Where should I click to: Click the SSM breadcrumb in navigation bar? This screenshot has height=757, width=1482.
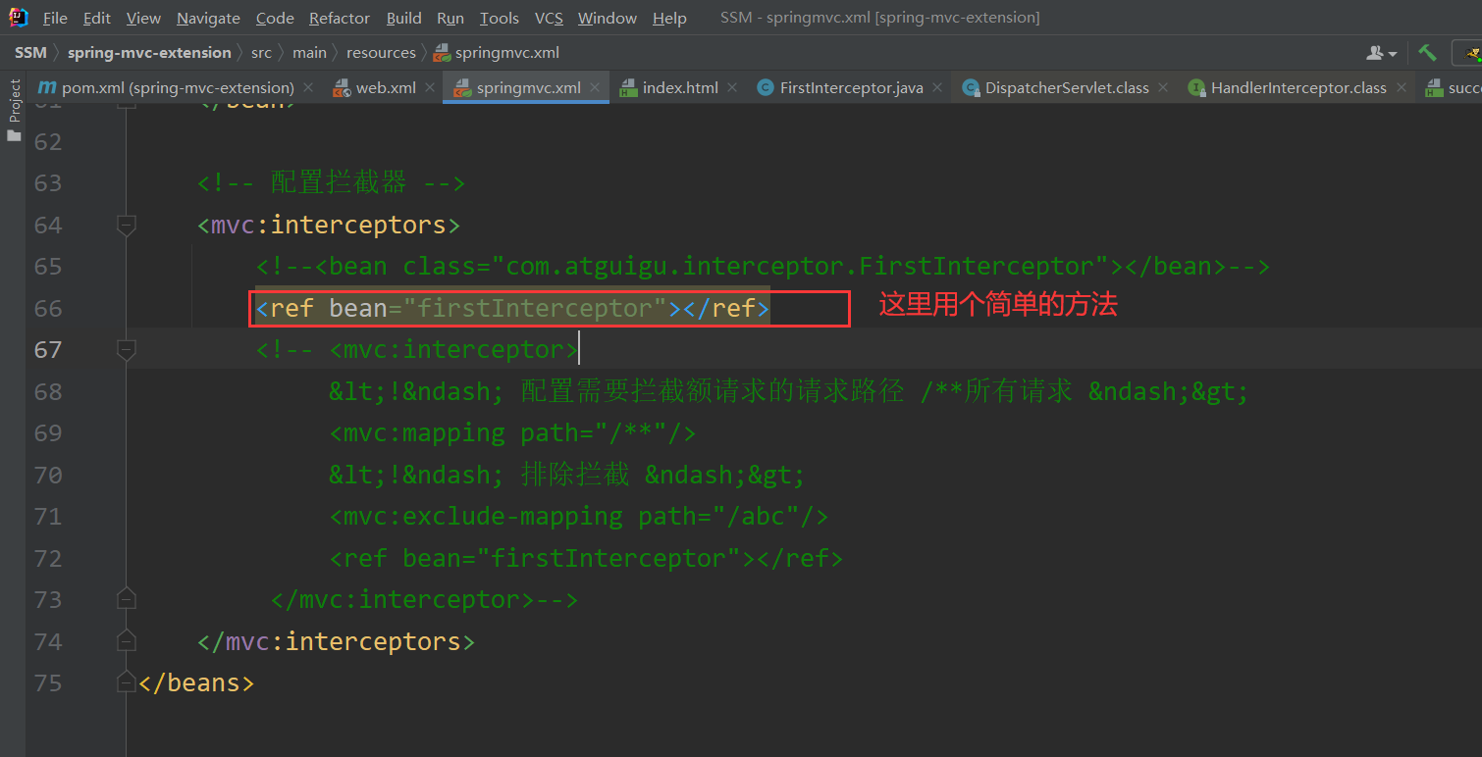30,53
